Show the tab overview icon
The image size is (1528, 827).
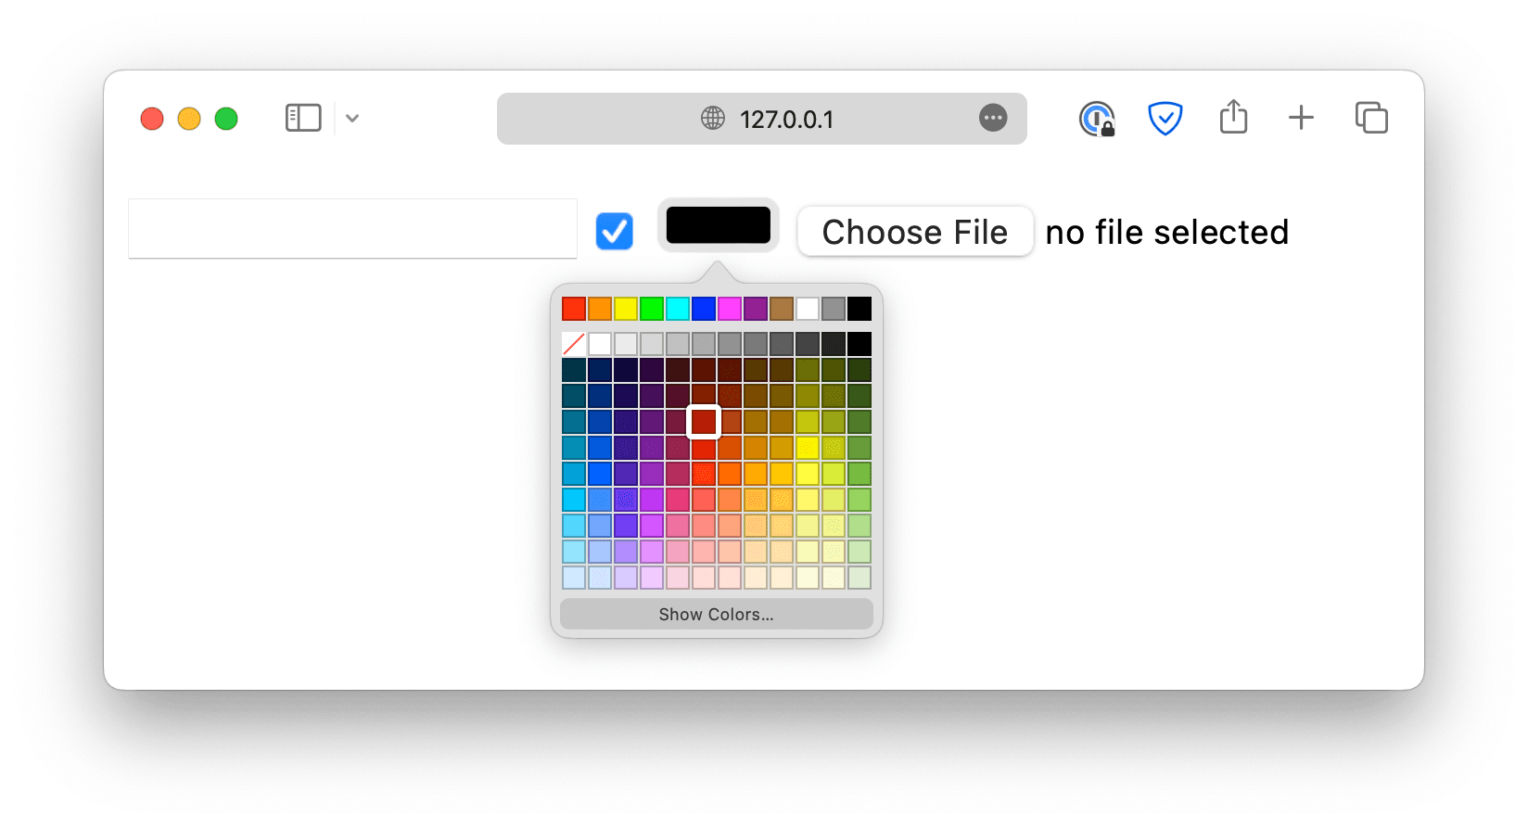tap(1371, 118)
